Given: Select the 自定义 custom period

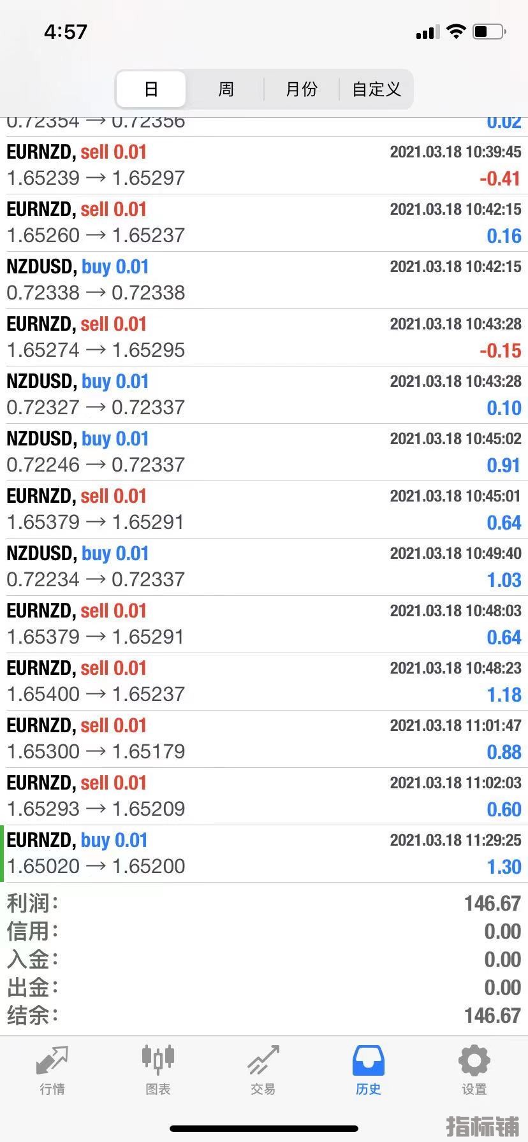Looking at the screenshot, I should click(376, 89).
